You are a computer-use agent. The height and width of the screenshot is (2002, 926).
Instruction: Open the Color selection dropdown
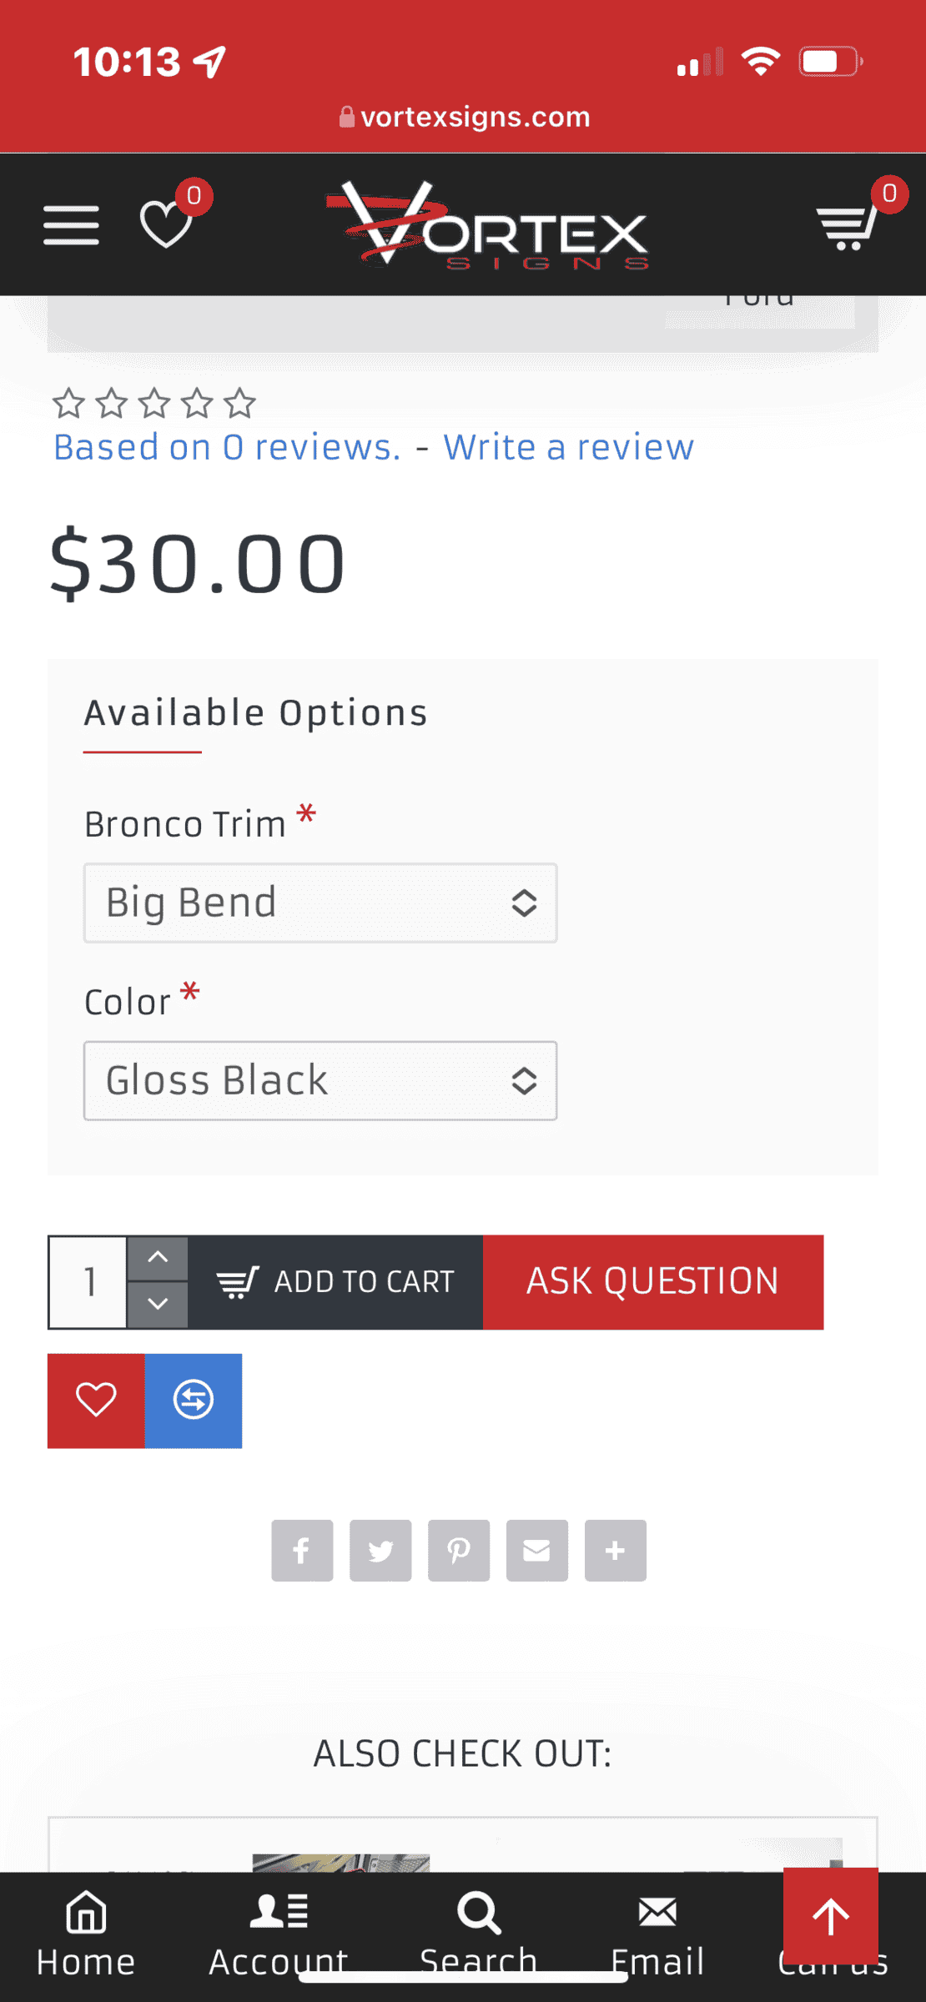tap(320, 1081)
